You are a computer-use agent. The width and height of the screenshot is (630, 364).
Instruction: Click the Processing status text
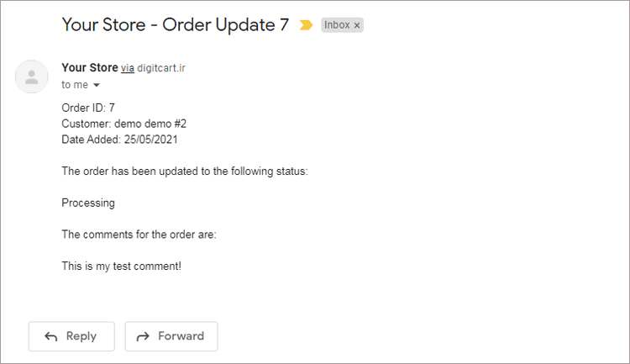click(x=88, y=203)
